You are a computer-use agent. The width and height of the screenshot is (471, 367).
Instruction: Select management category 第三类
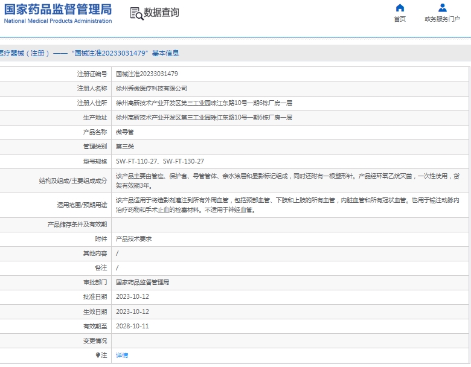[125, 147]
